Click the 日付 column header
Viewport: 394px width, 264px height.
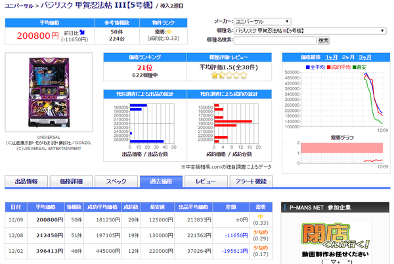tap(16, 207)
